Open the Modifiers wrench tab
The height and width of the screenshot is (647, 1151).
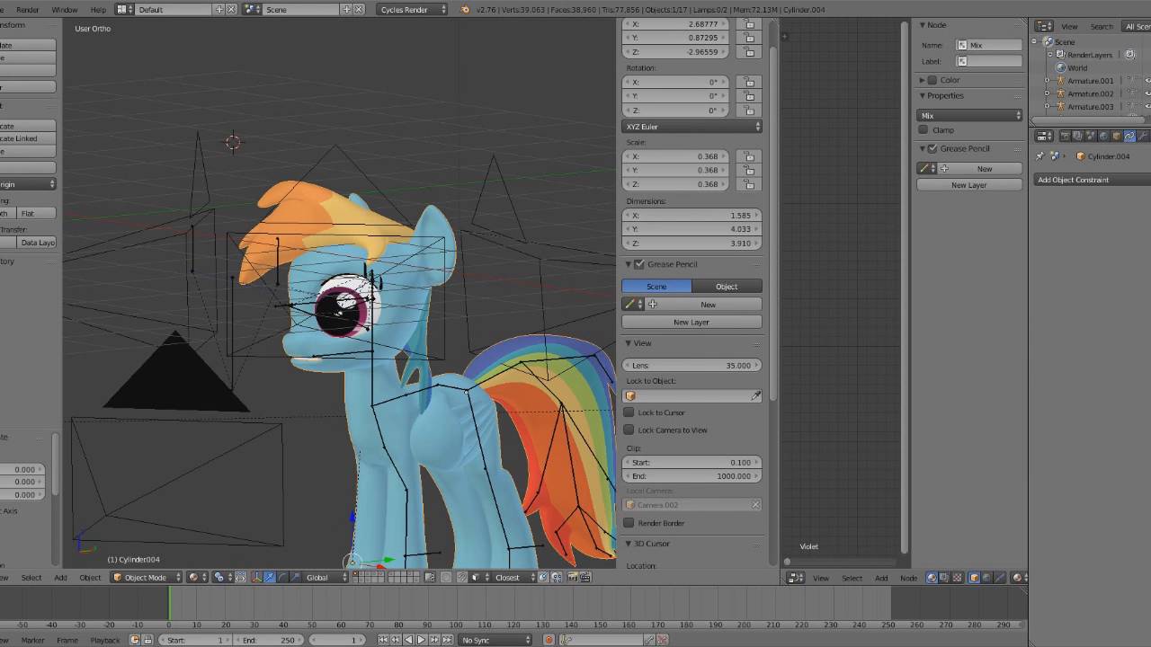(x=1143, y=136)
